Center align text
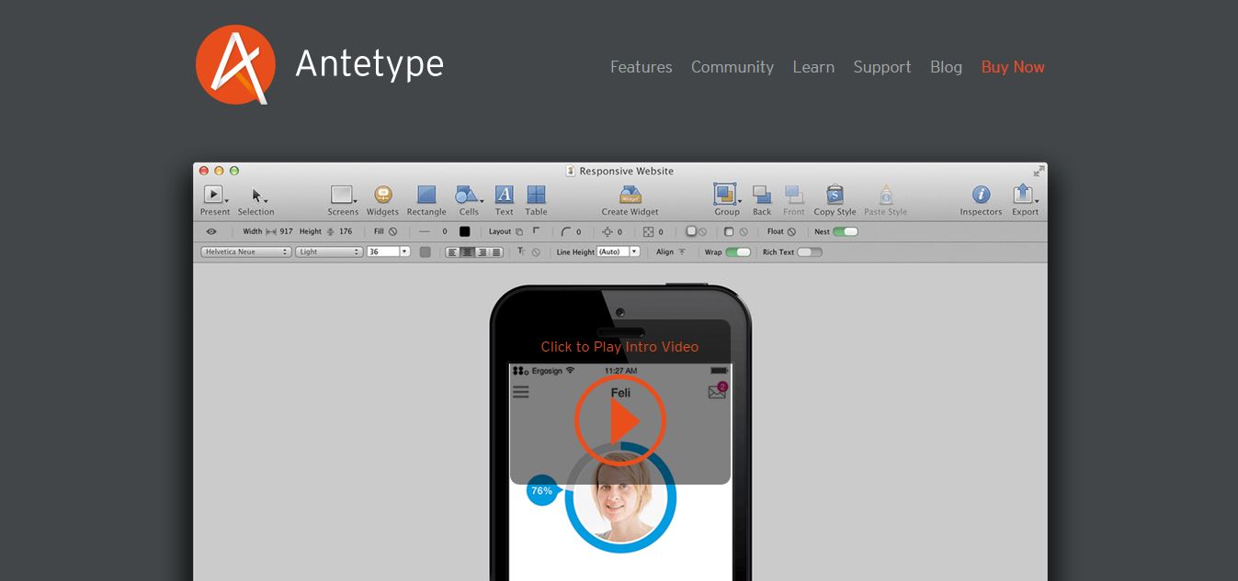The height and width of the screenshot is (581, 1238). (x=467, y=252)
